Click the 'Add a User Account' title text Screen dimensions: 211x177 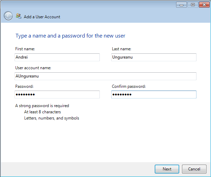point(42,17)
